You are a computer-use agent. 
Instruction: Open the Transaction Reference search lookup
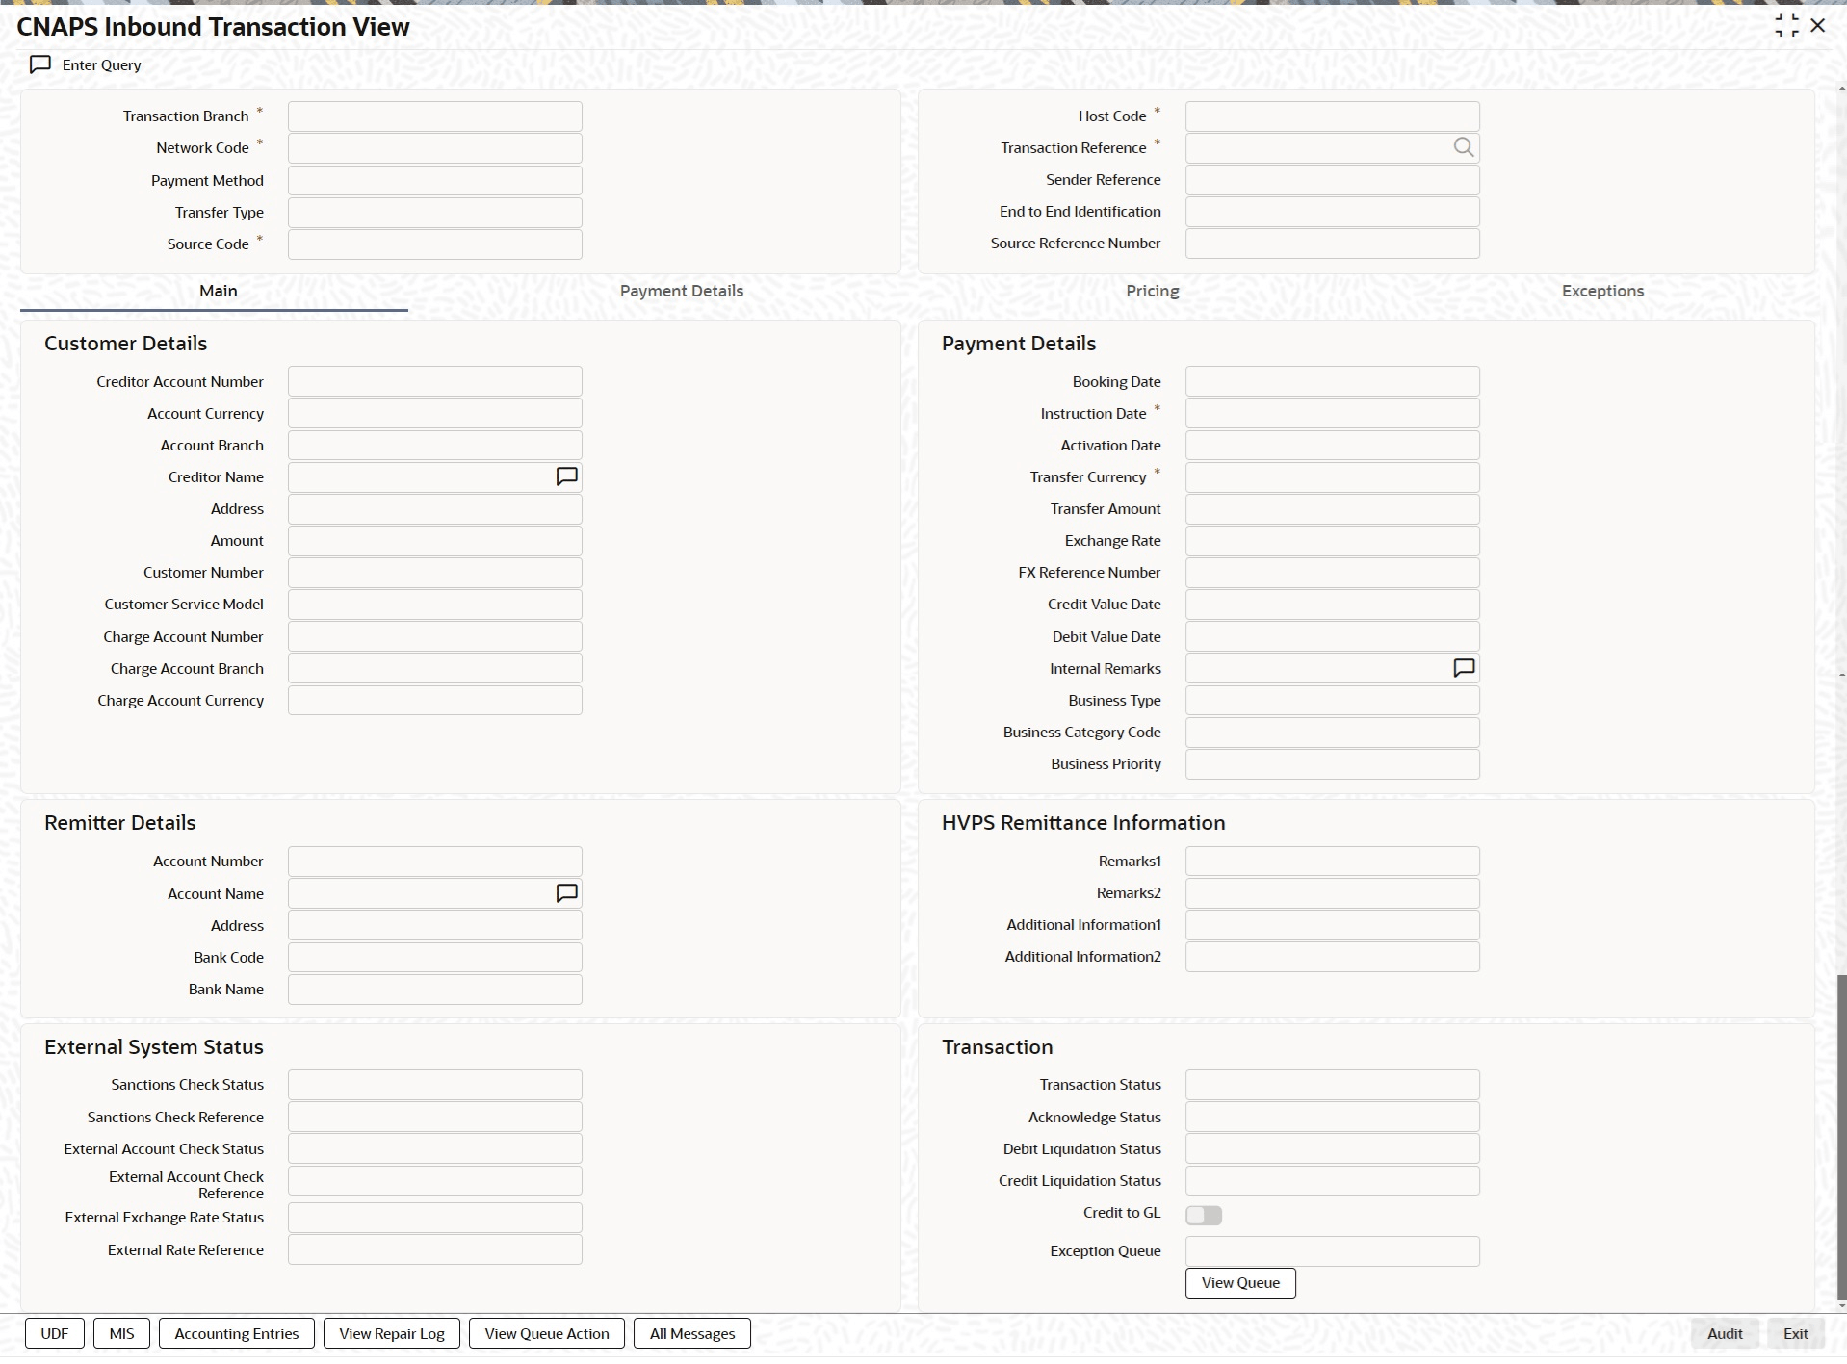pos(1463,147)
